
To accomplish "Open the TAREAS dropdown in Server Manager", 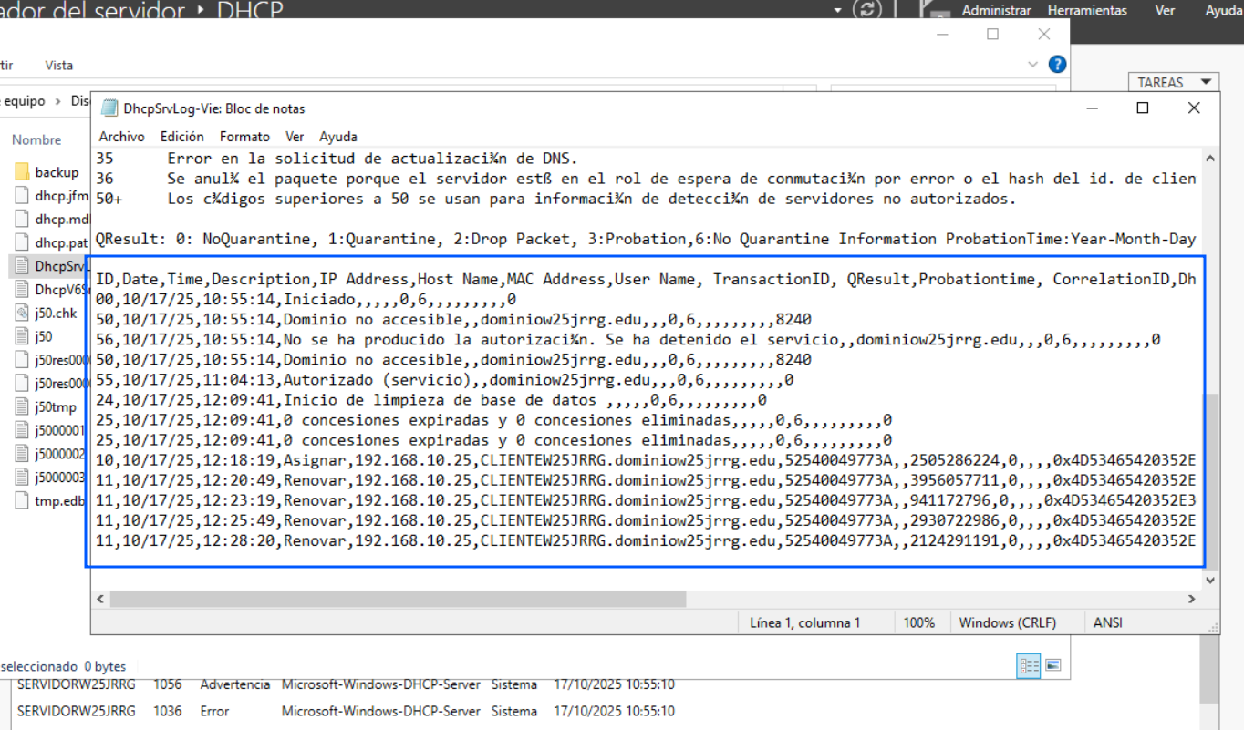I will (x=1173, y=82).
